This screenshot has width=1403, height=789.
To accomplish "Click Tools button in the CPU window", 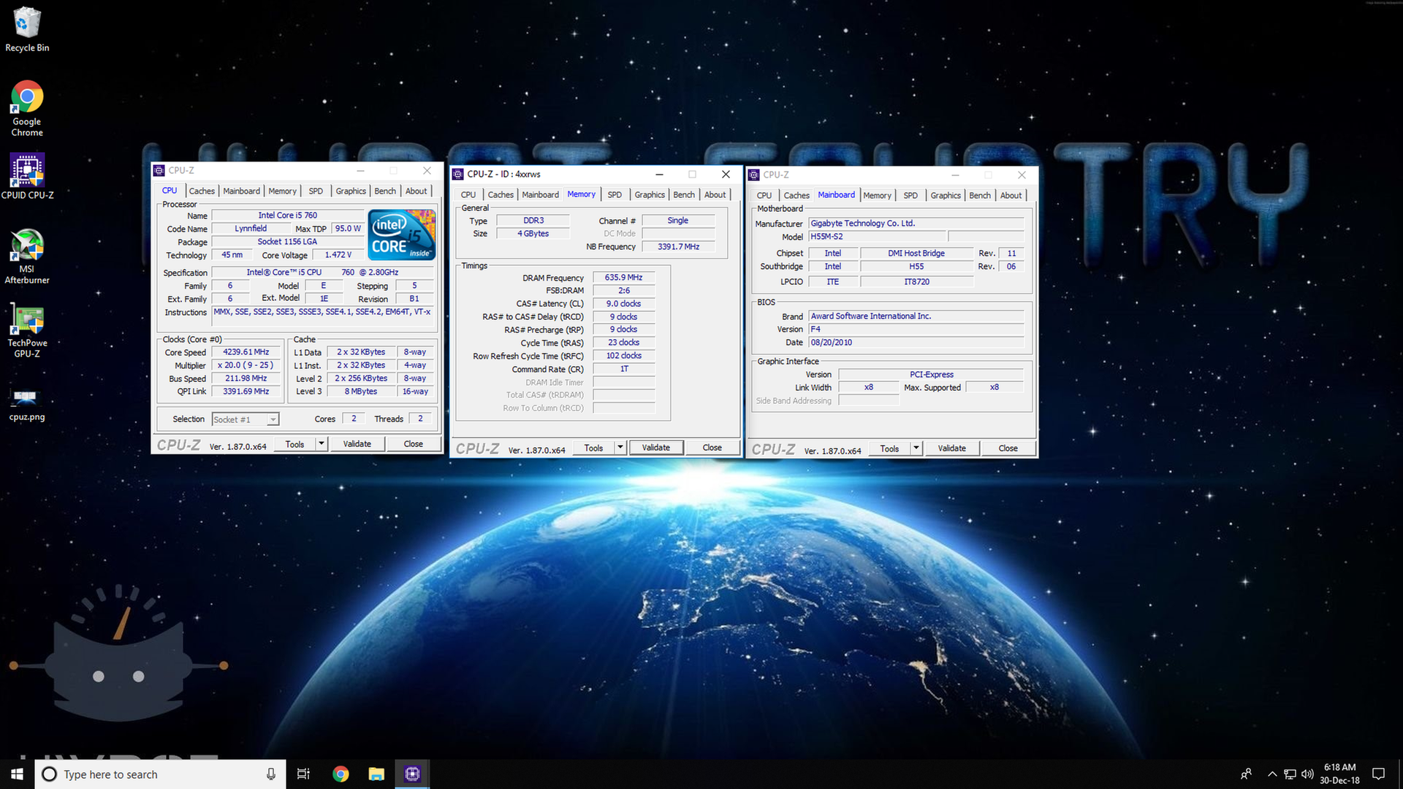I will coord(295,444).
